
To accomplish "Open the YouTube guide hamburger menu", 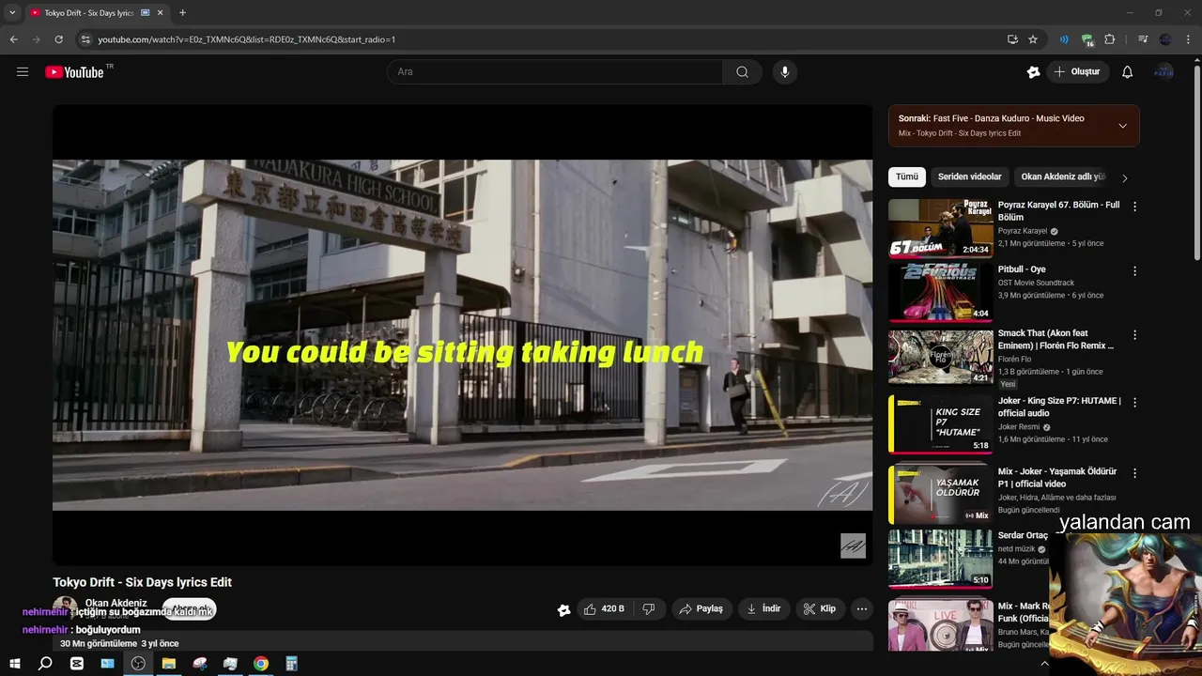I will 23,71.
